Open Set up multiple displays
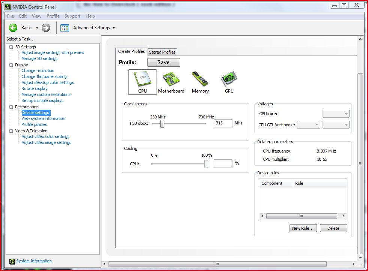 (42, 100)
